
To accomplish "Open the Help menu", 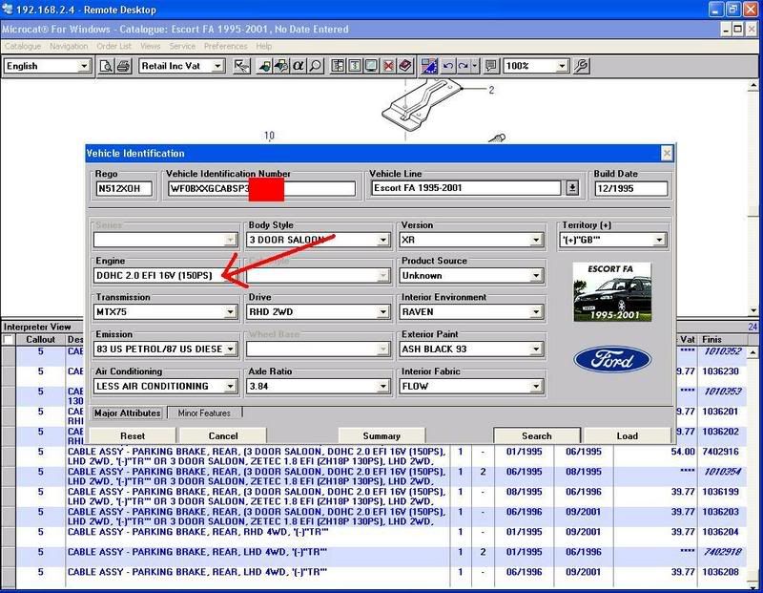I will (x=264, y=46).
